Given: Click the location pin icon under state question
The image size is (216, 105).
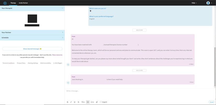Looking at the screenshot, I should click(90, 11).
